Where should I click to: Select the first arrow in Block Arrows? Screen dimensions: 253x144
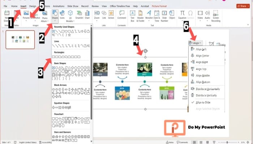point(53,89)
